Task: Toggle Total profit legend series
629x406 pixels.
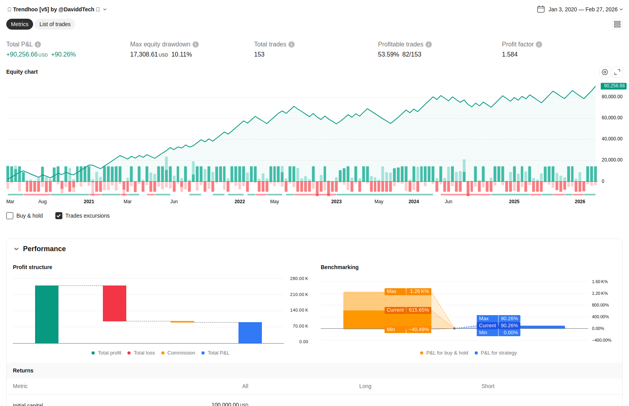Action: tap(106, 353)
